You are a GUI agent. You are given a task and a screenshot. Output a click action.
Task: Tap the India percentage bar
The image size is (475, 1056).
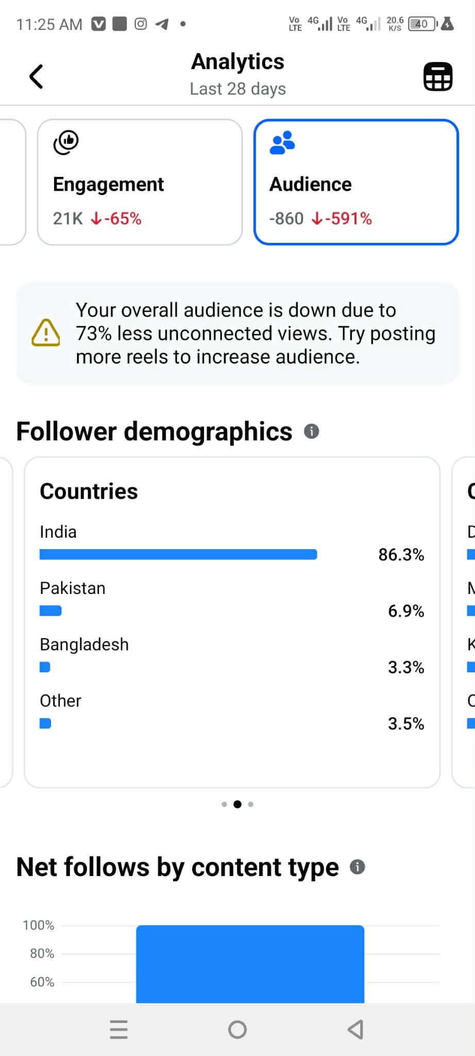178,554
